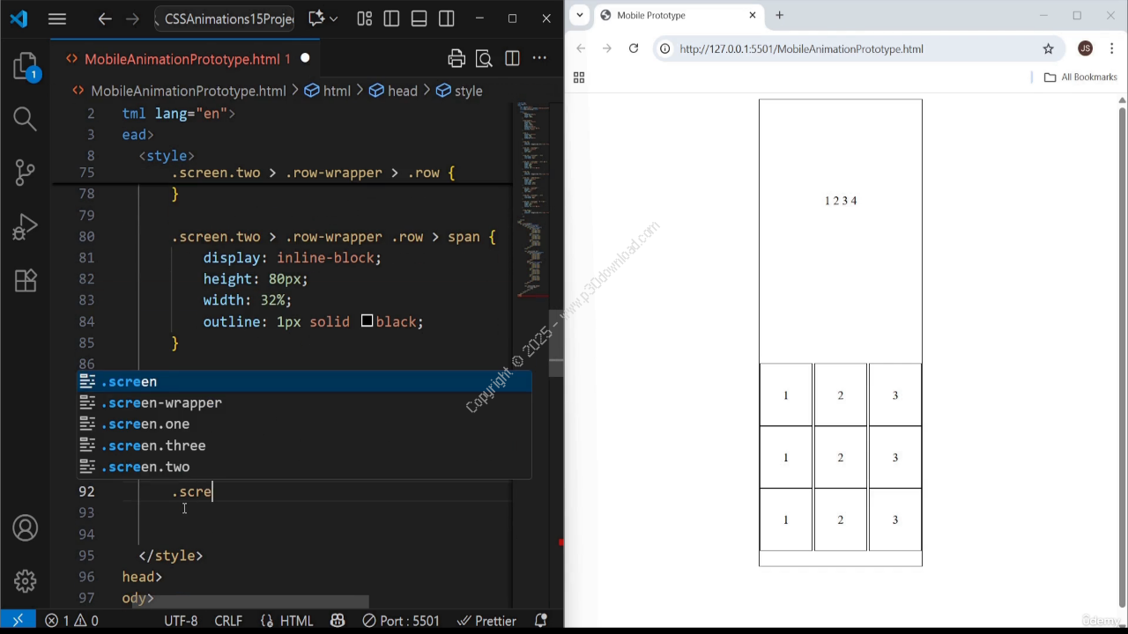Toggle the bottom panel layout button
This screenshot has height=634, width=1128.
(x=419, y=18)
